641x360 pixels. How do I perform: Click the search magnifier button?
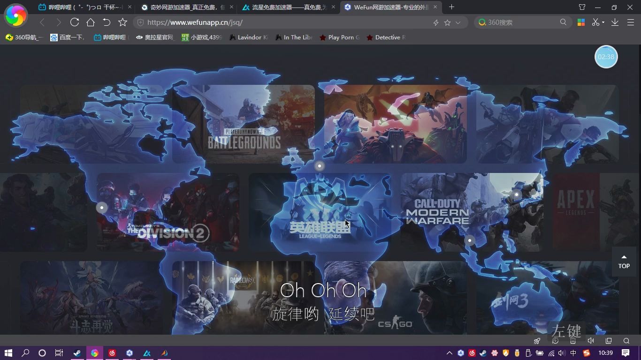pos(563,22)
